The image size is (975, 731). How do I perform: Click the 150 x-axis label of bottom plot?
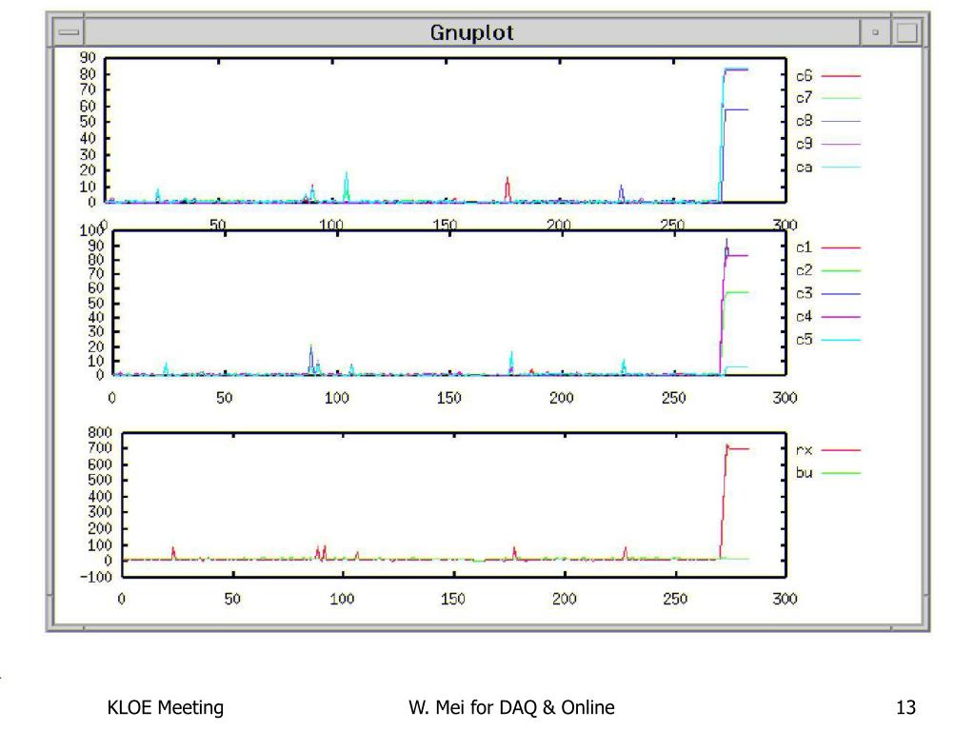[x=452, y=599]
